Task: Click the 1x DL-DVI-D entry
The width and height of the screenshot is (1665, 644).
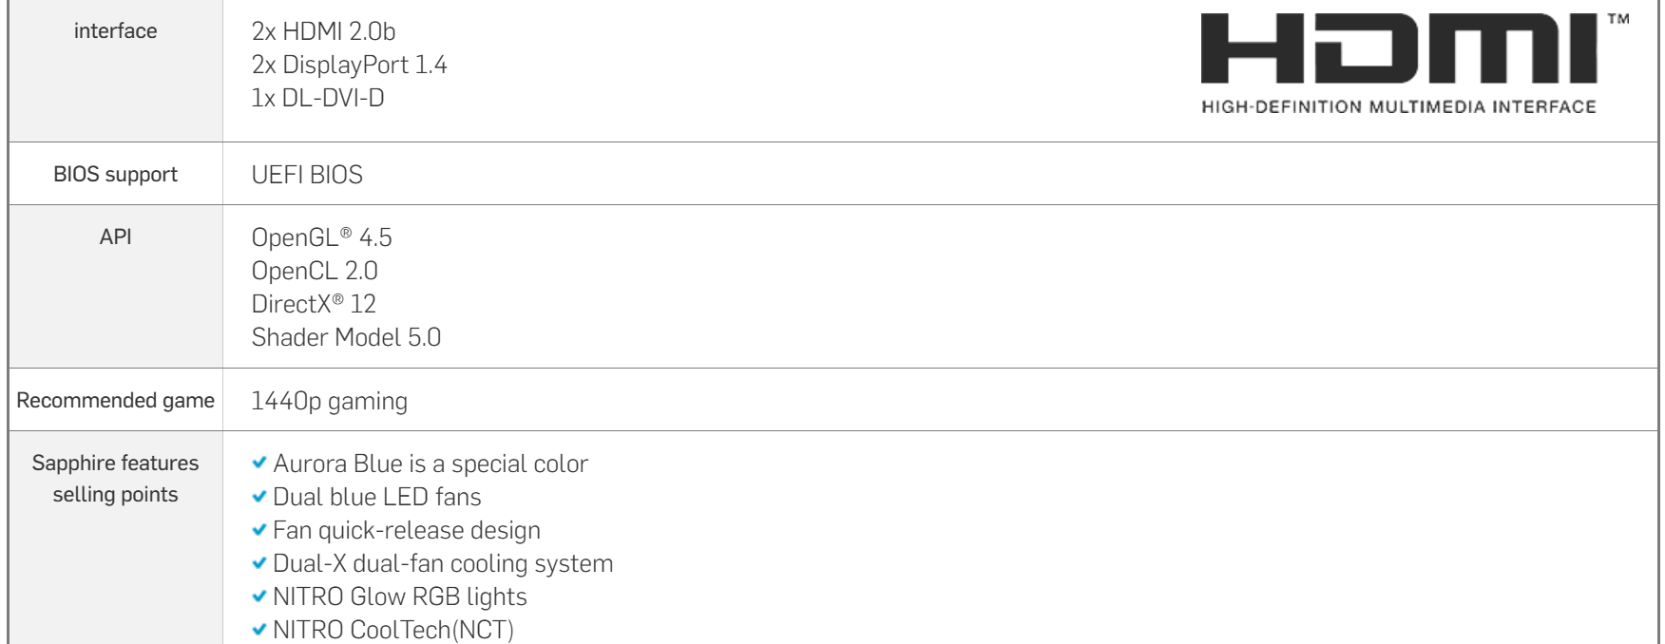Action: tap(317, 98)
